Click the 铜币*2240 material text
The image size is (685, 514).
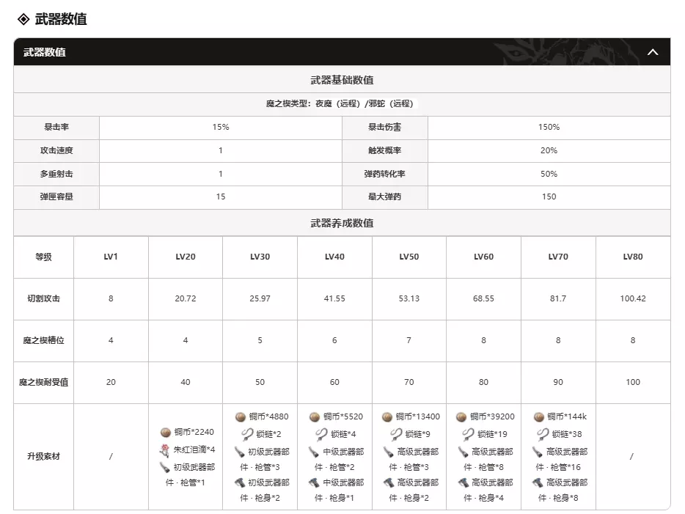click(x=194, y=433)
